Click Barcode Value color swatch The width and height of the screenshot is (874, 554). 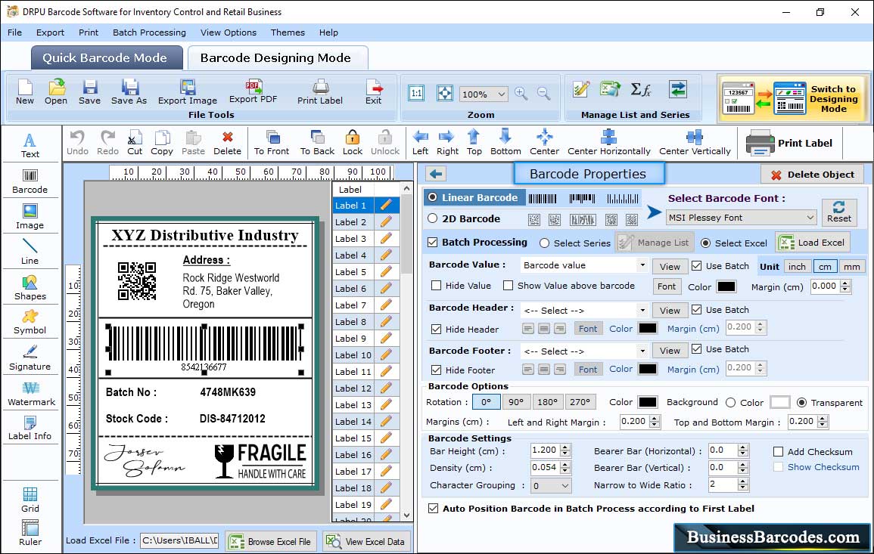[x=726, y=286]
